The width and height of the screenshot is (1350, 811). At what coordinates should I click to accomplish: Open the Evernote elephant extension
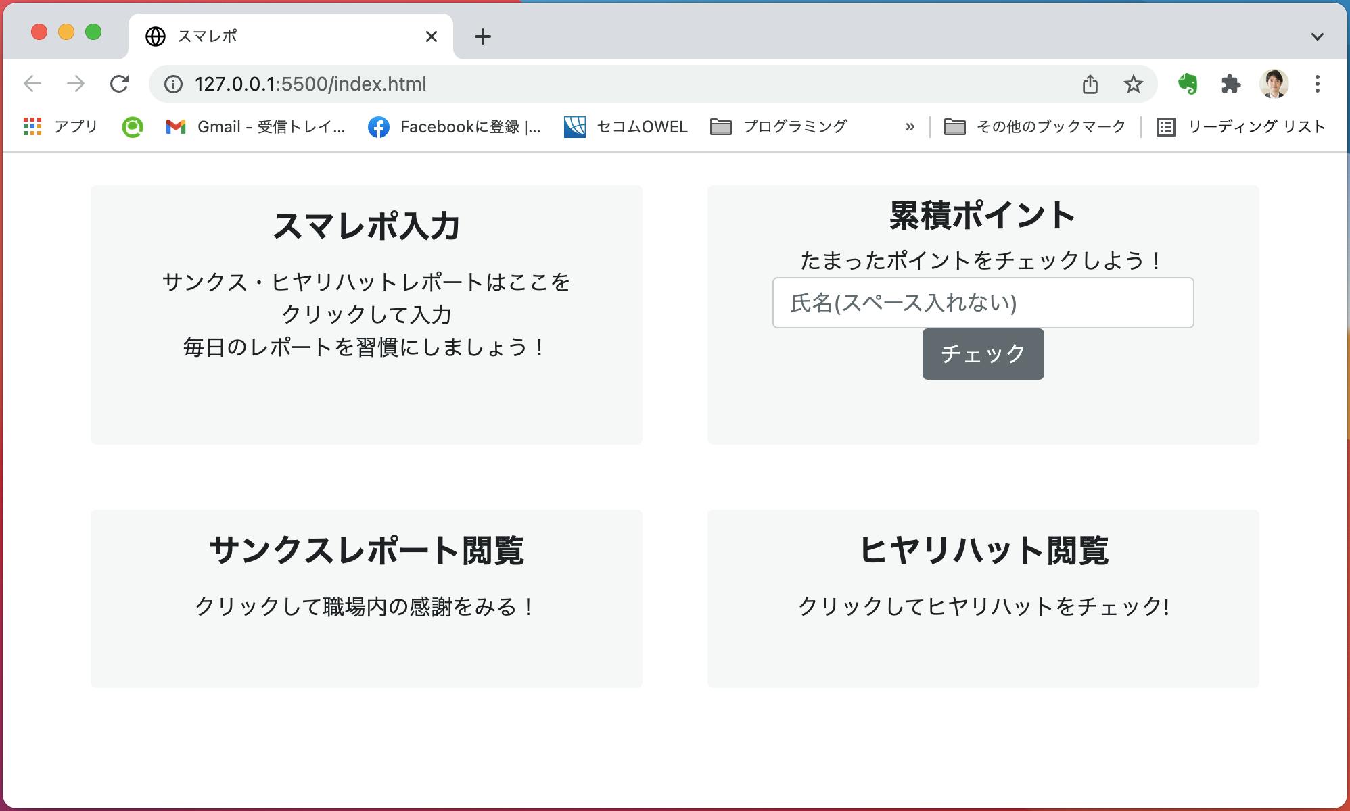coord(1188,84)
